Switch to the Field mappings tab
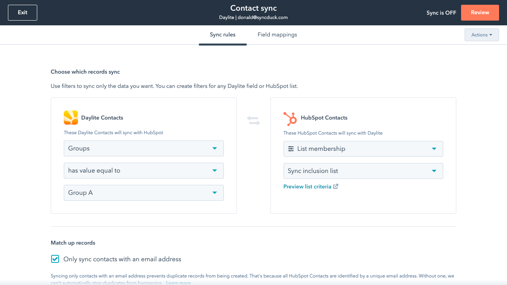Viewport: 507px width, 285px height. [277, 35]
